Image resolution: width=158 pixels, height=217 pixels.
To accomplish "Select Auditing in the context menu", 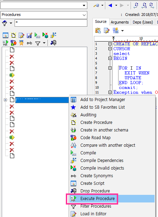I will coord(112,115).
